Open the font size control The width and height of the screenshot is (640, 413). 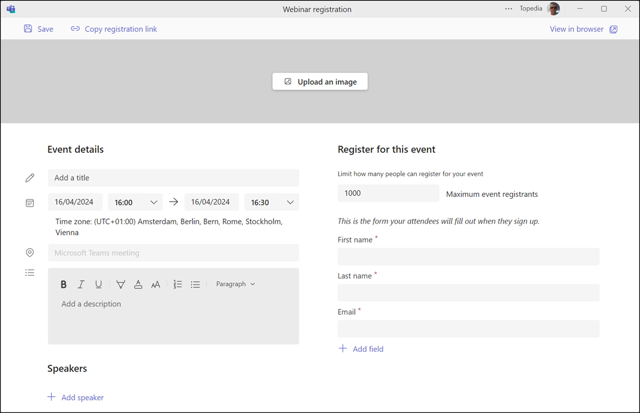[155, 284]
